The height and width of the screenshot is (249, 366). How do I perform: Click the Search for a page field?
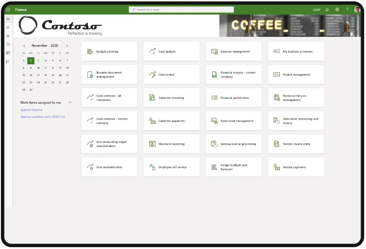pos(181,10)
